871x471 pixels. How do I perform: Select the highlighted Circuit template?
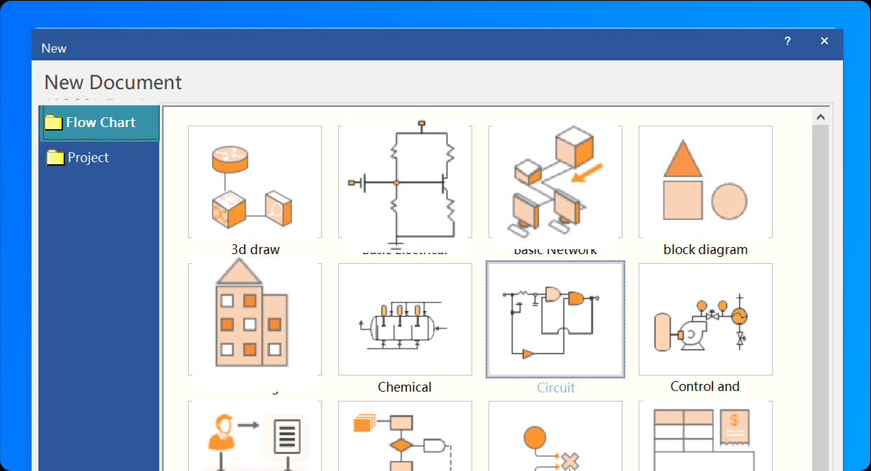(x=554, y=319)
